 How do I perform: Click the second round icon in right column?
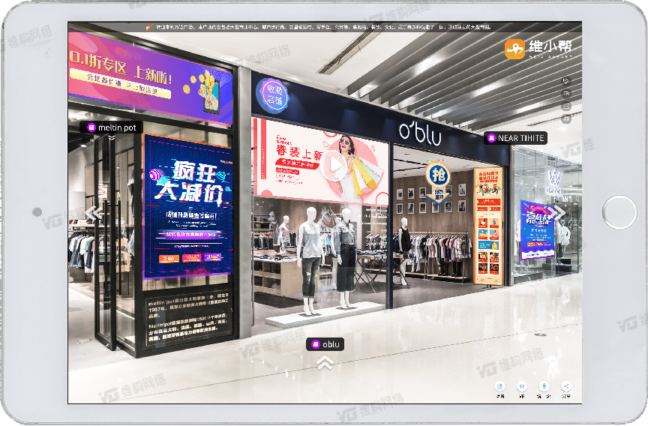(x=566, y=94)
